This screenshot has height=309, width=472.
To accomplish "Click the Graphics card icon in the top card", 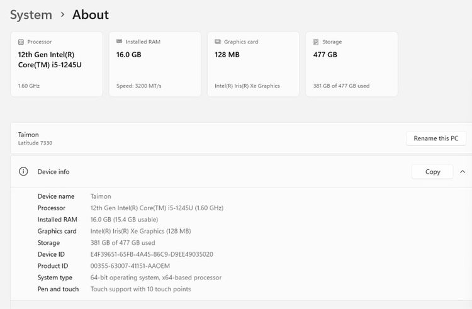I will 217,42.
